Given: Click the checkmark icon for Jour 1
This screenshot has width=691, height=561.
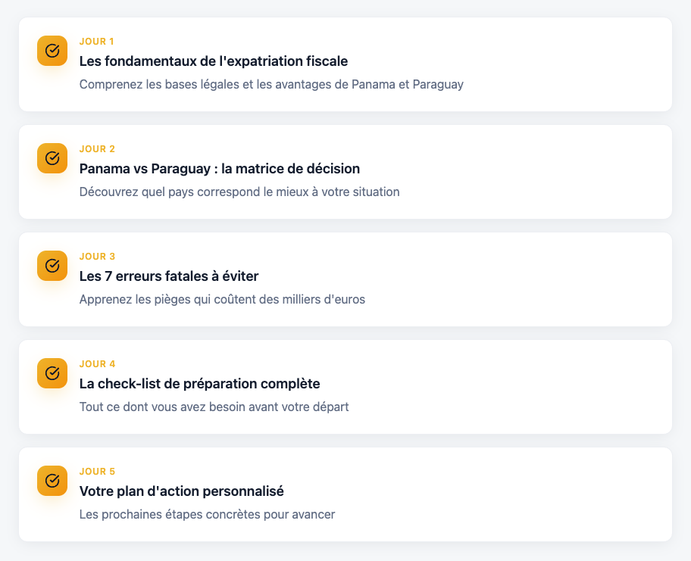Looking at the screenshot, I should click(52, 51).
